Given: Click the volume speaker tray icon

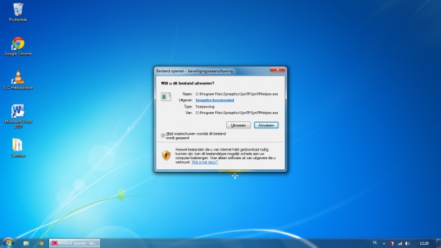Looking at the screenshot, I should point(407,244).
